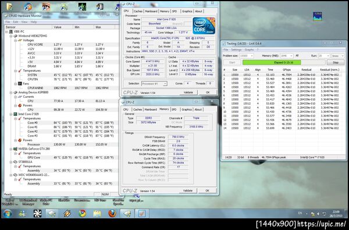Open the volume speaker icon in system tray

(318, 214)
